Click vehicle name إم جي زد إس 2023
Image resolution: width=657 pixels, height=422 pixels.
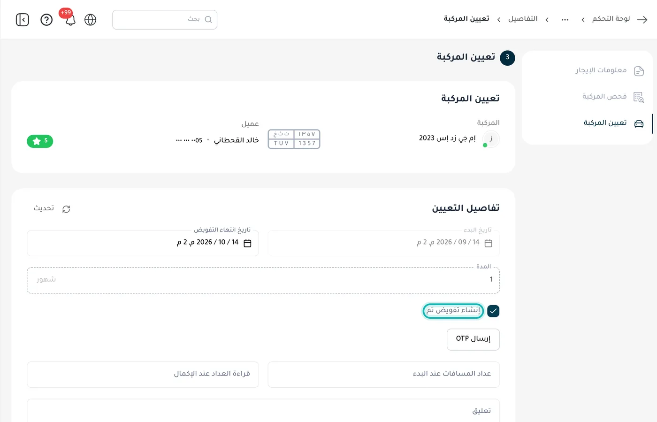(447, 138)
